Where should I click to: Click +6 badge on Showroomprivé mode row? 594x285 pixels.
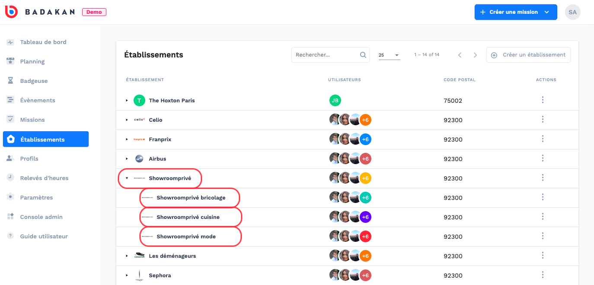tap(365, 237)
